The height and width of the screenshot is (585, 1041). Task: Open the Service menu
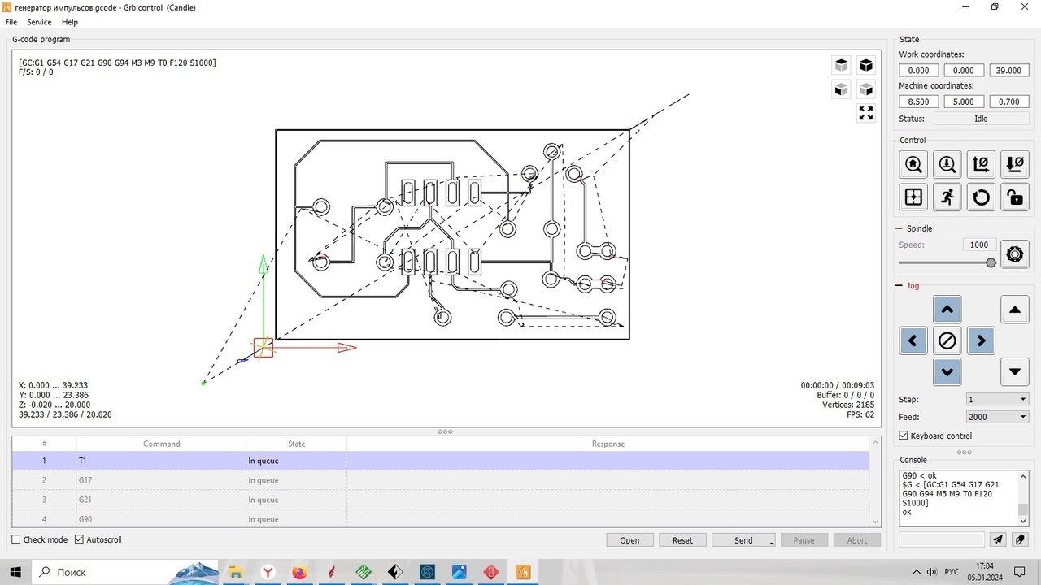coord(39,22)
